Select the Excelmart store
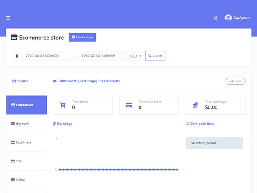257x193 pixels. [27, 142]
